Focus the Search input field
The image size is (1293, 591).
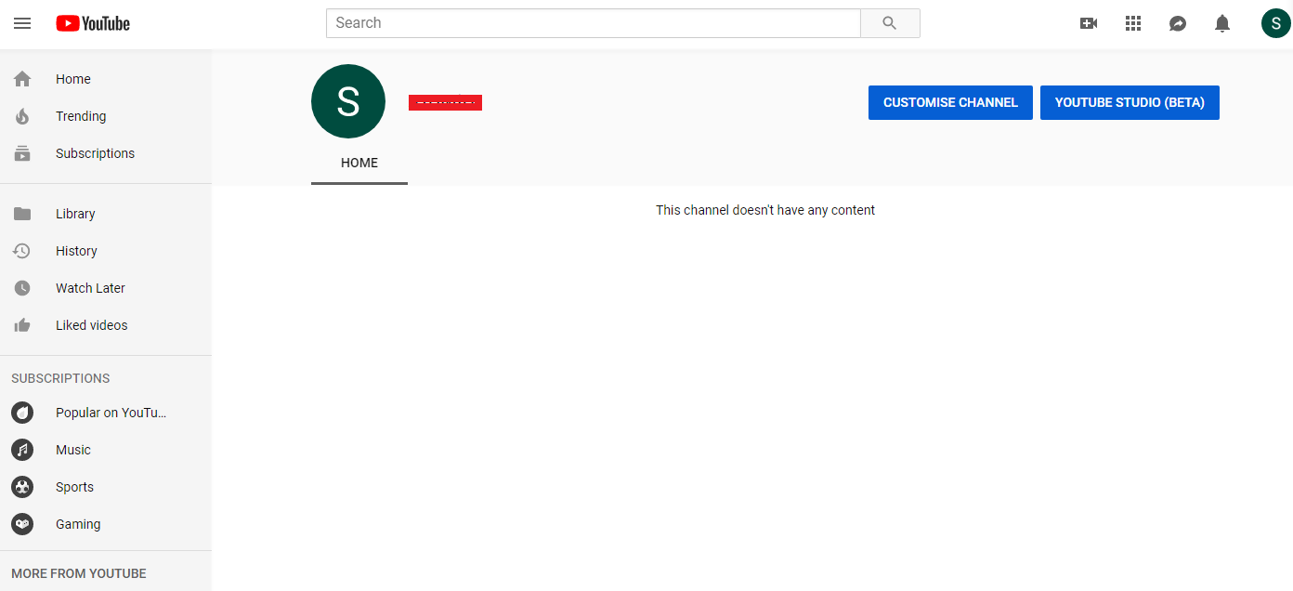coord(594,23)
